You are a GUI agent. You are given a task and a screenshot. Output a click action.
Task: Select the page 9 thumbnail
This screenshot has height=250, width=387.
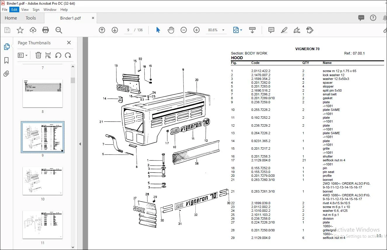pyautogui.click(x=43, y=137)
